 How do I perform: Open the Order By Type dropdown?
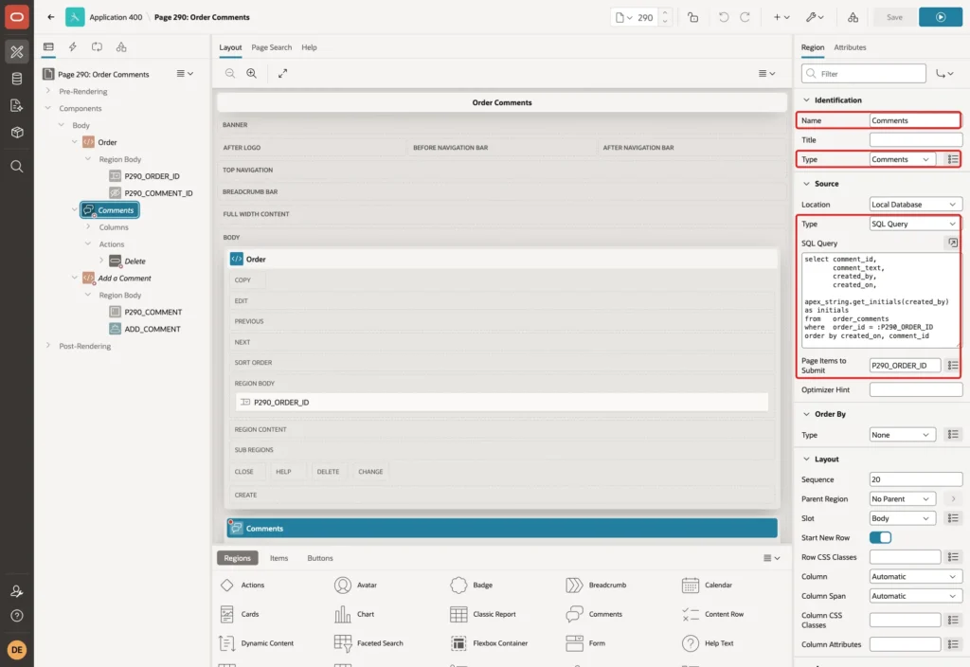tap(902, 435)
